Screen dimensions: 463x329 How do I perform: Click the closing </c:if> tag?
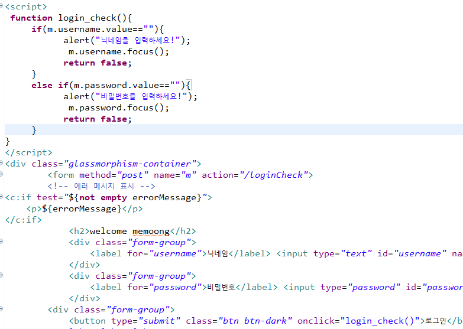click(x=23, y=220)
